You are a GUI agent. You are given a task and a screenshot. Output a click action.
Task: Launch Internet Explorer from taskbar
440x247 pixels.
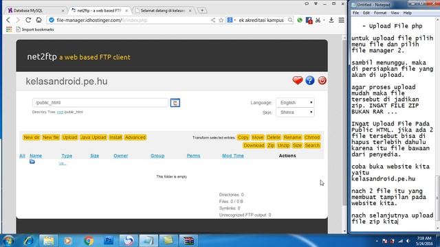click(29, 241)
